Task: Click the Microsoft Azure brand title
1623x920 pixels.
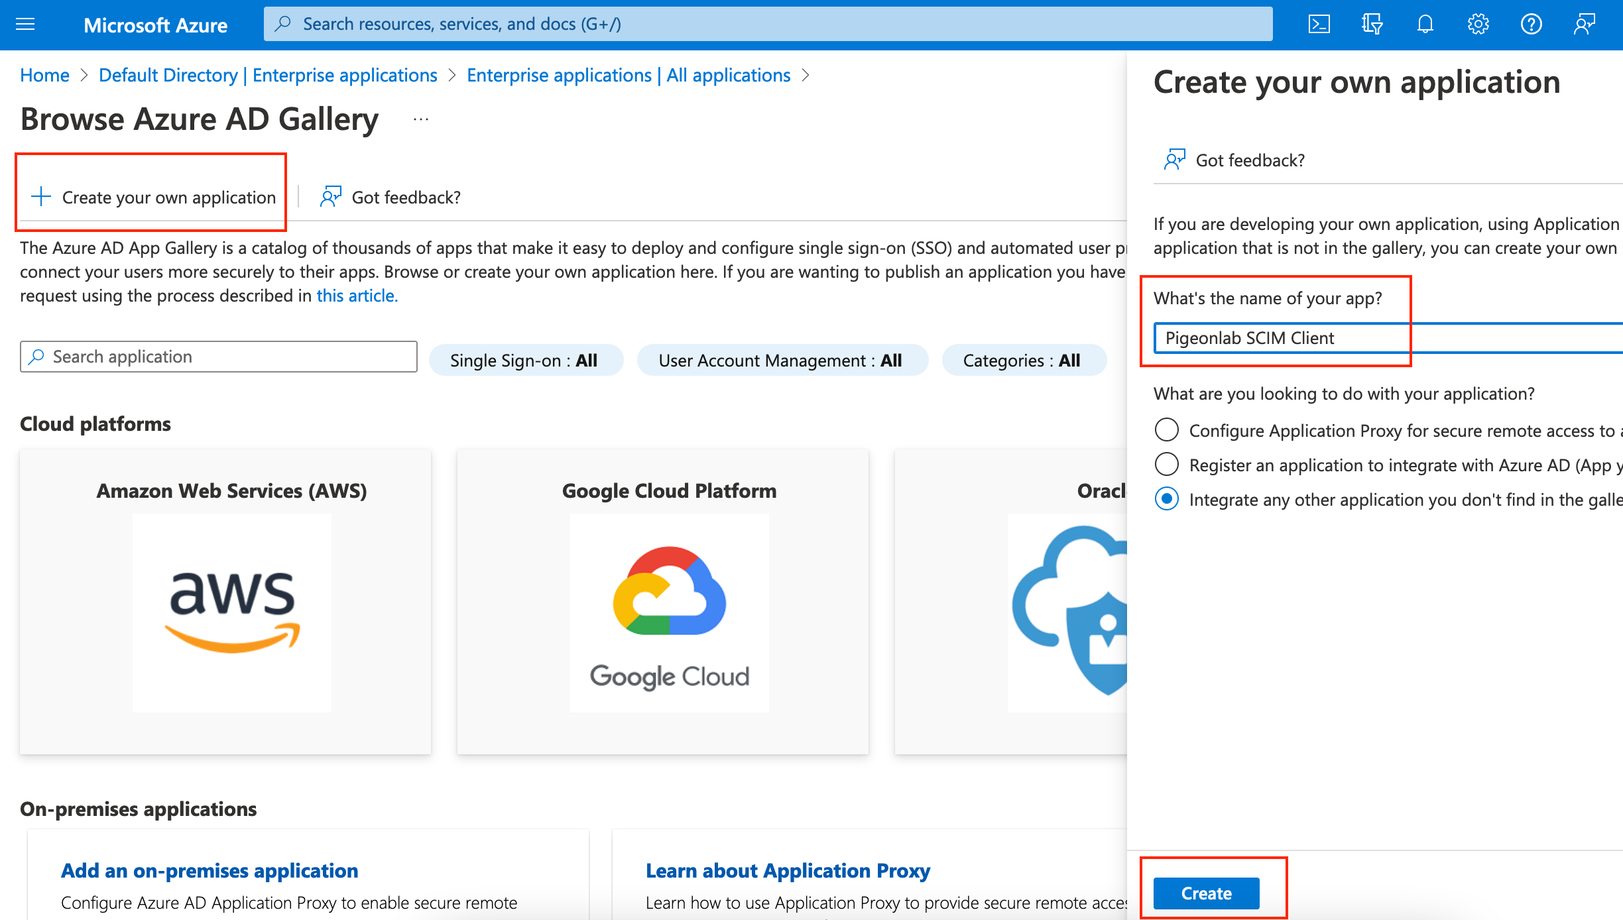Action: (155, 25)
